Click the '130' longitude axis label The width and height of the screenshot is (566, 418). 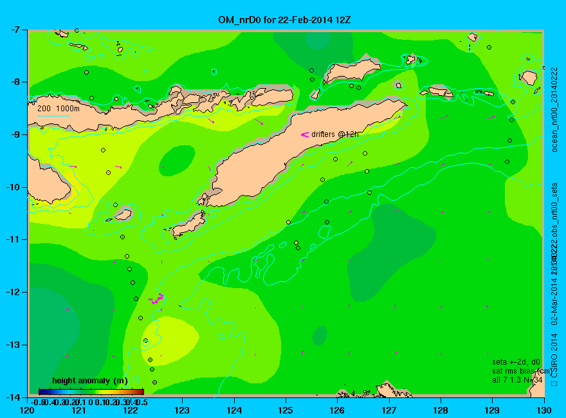click(x=544, y=410)
